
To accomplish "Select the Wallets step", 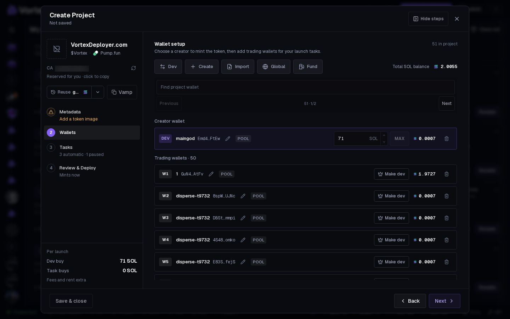I will (92, 133).
